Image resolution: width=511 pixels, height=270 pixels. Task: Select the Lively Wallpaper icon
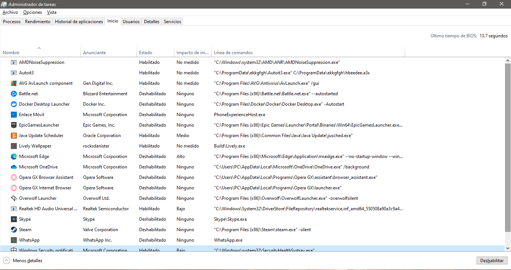(x=14, y=146)
